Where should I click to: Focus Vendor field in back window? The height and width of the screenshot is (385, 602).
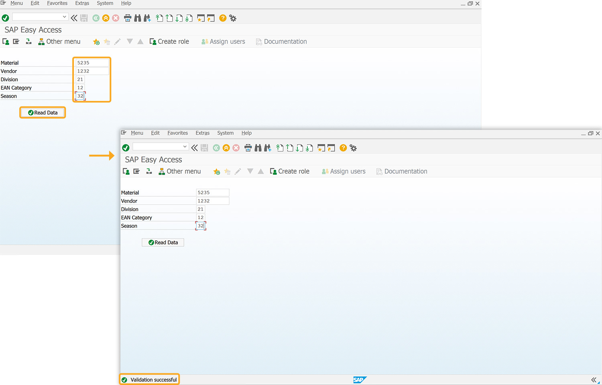click(x=92, y=71)
